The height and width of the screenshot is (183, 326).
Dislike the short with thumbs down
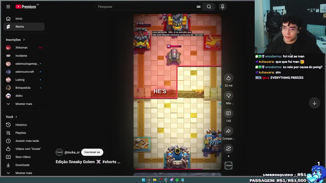tap(228, 96)
